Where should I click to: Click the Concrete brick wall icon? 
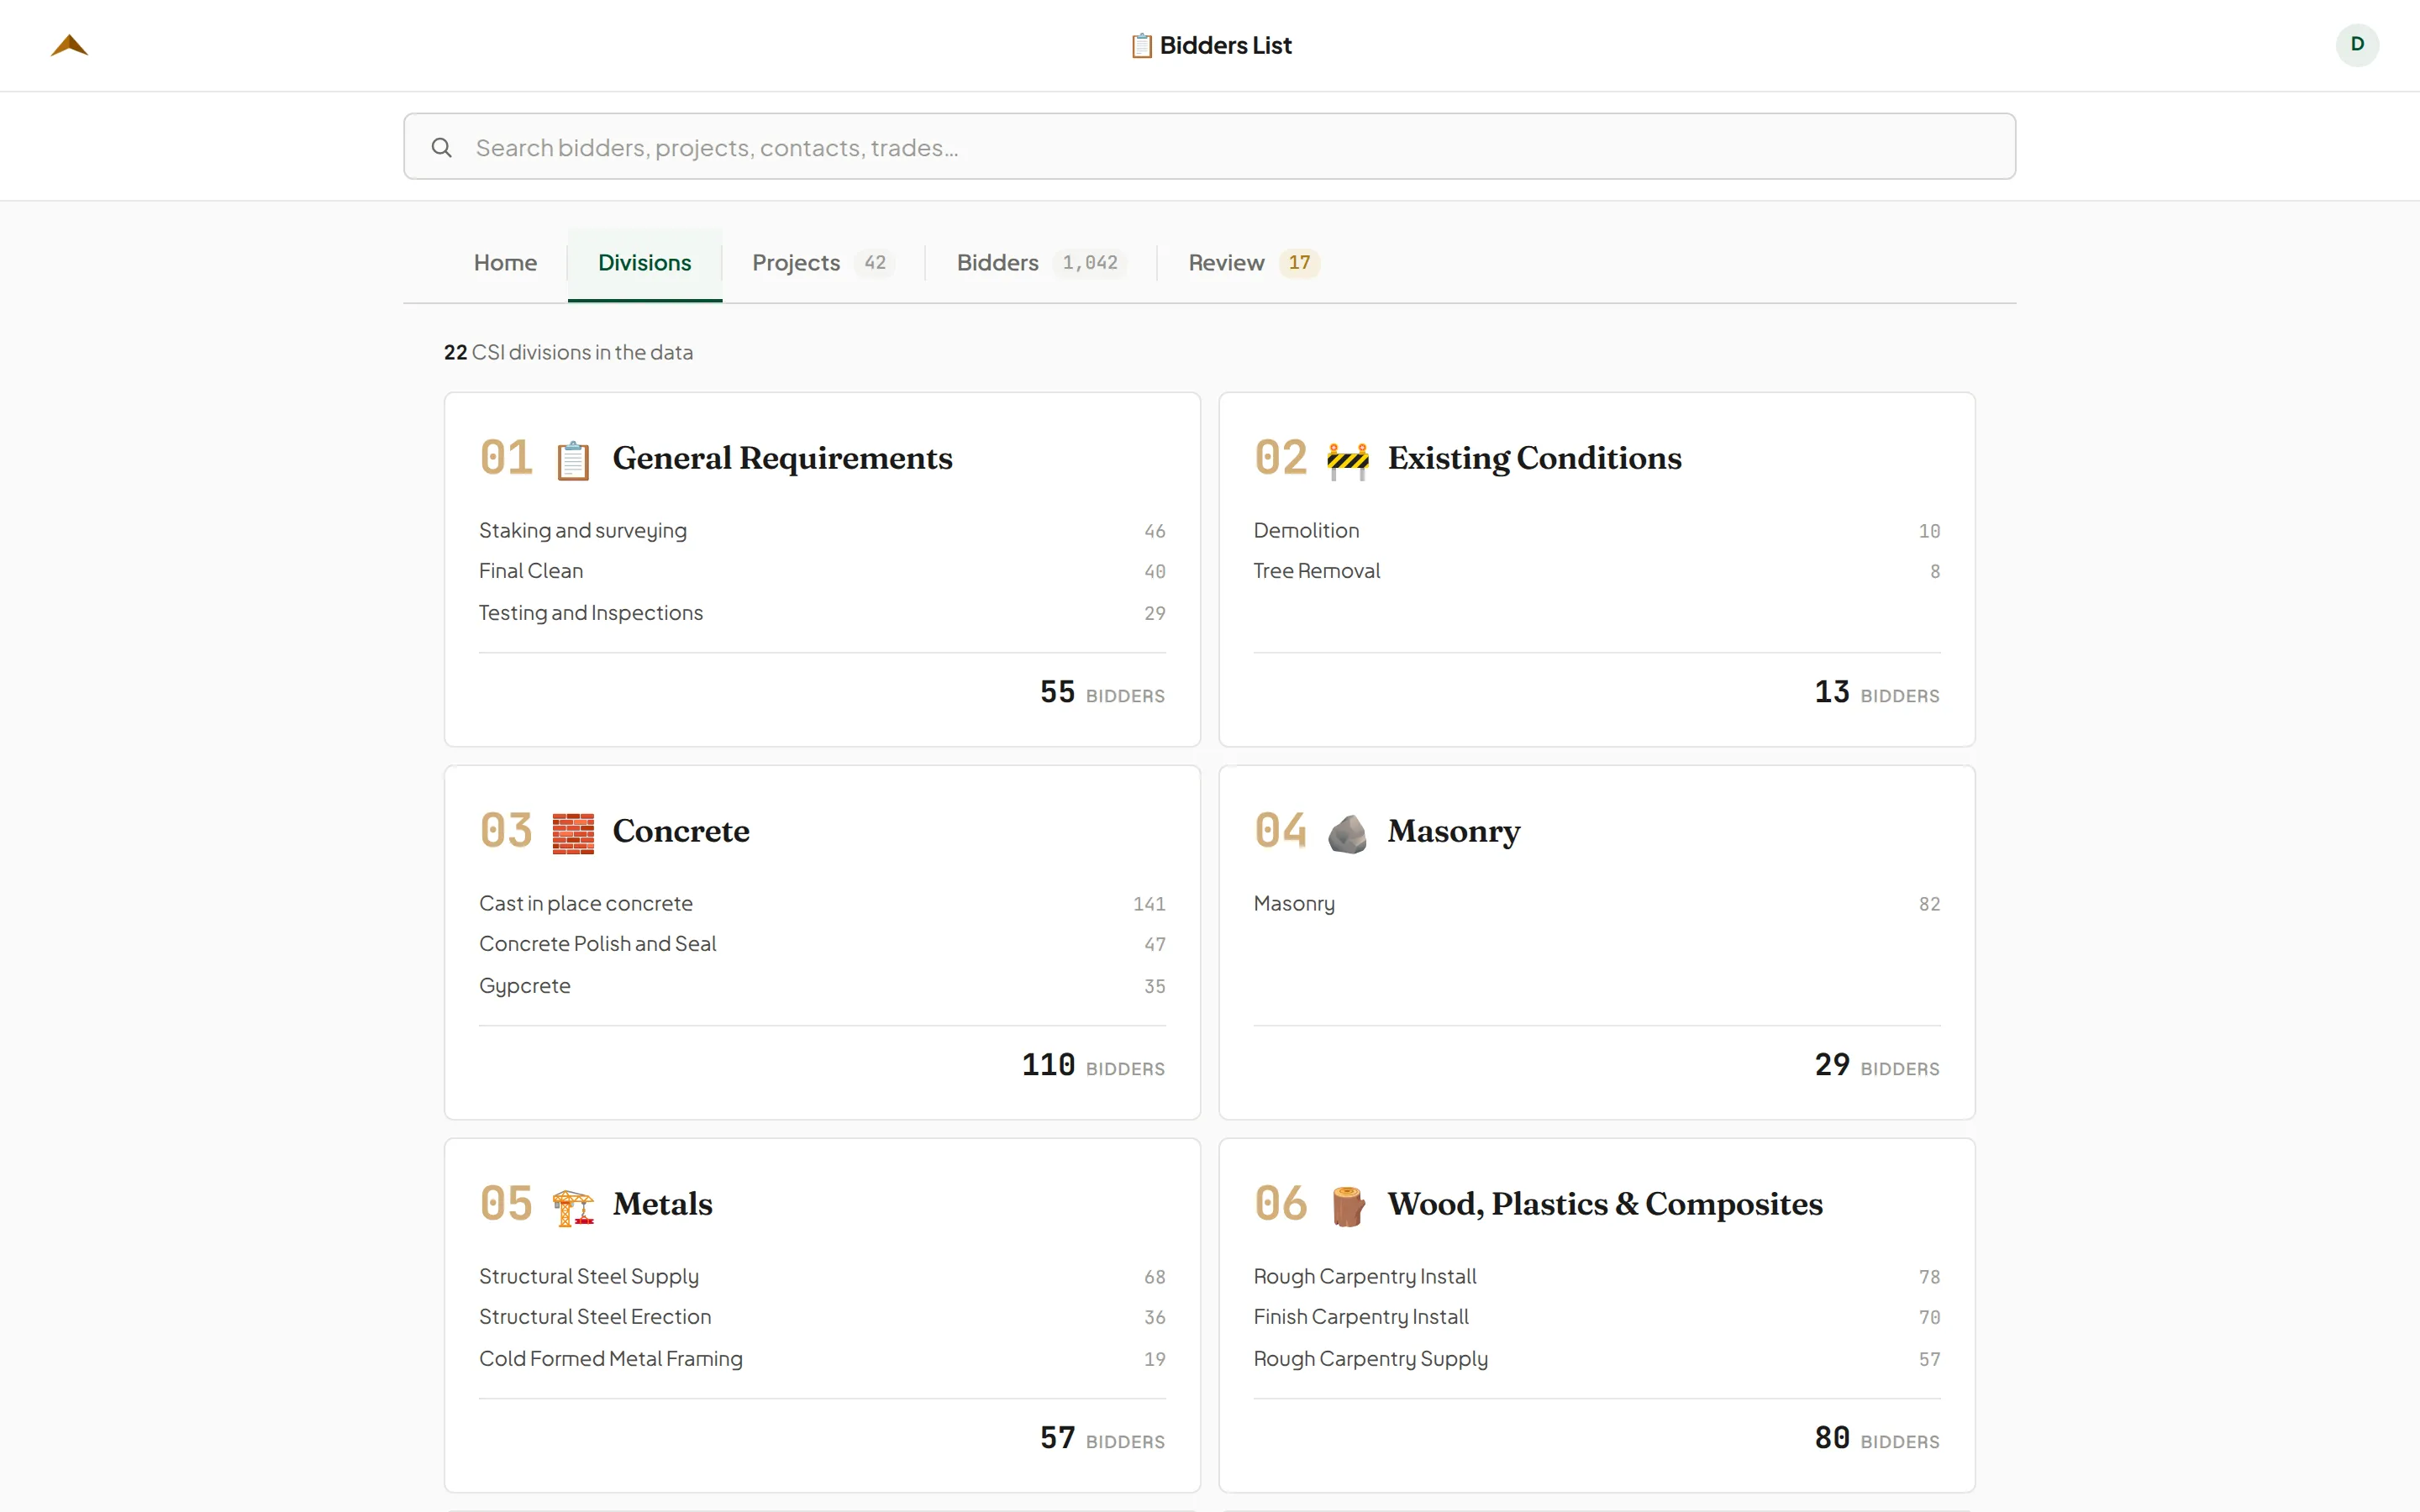click(573, 833)
